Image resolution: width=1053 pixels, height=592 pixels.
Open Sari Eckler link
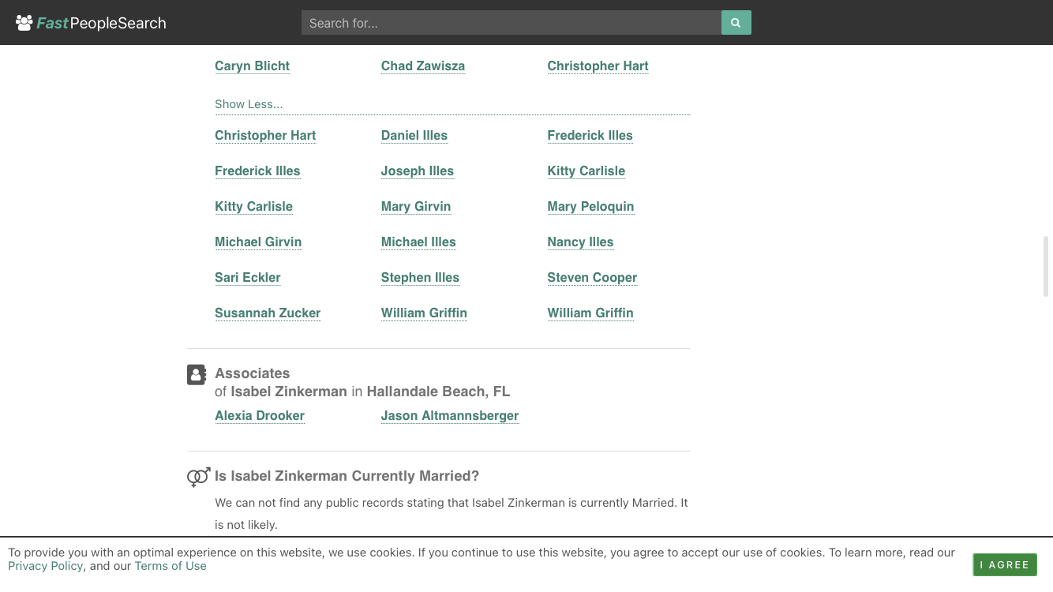(x=248, y=278)
